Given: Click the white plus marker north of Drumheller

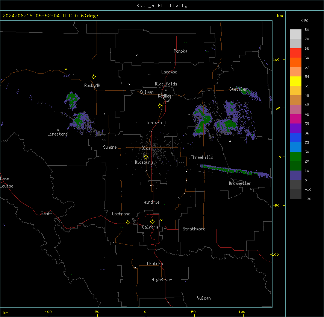Looking at the screenshot, I should [x=230, y=141].
